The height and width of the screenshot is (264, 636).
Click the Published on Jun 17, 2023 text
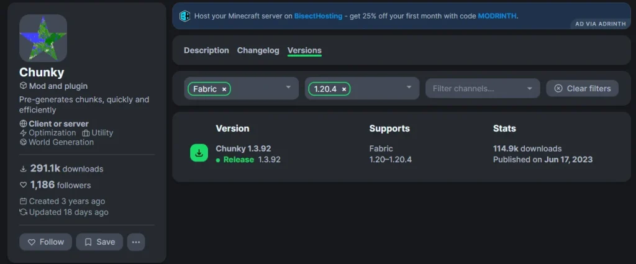coord(543,160)
